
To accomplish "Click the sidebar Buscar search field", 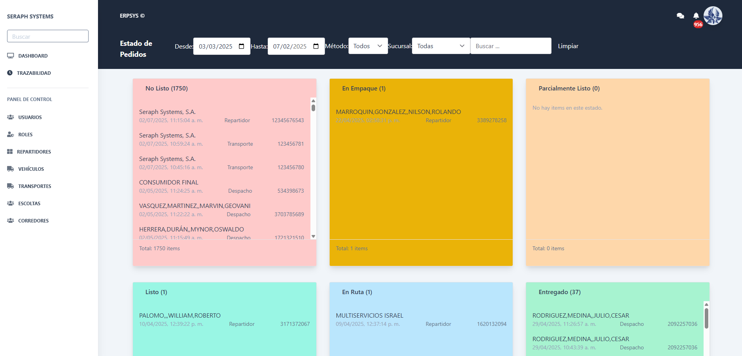I will click(48, 36).
